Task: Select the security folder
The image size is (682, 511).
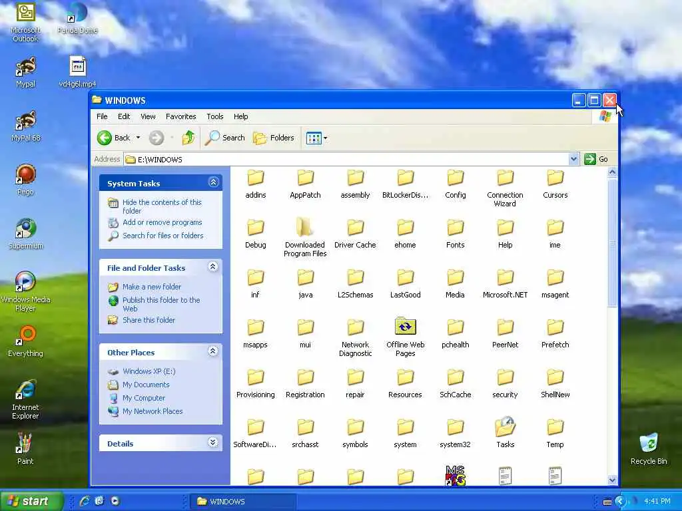Action: coord(505,384)
